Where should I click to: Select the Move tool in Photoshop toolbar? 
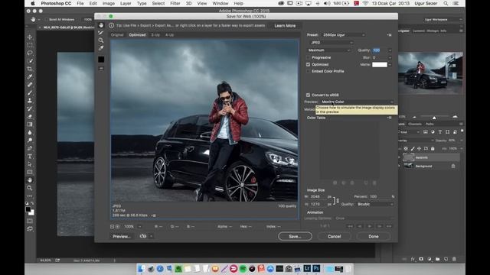(30, 37)
